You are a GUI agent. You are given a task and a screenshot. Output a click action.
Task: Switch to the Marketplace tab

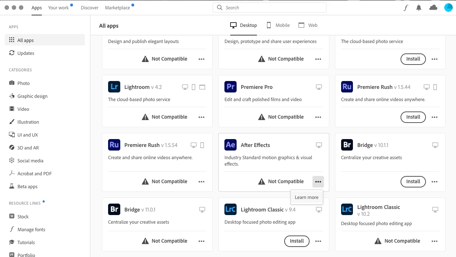(x=117, y=8)
